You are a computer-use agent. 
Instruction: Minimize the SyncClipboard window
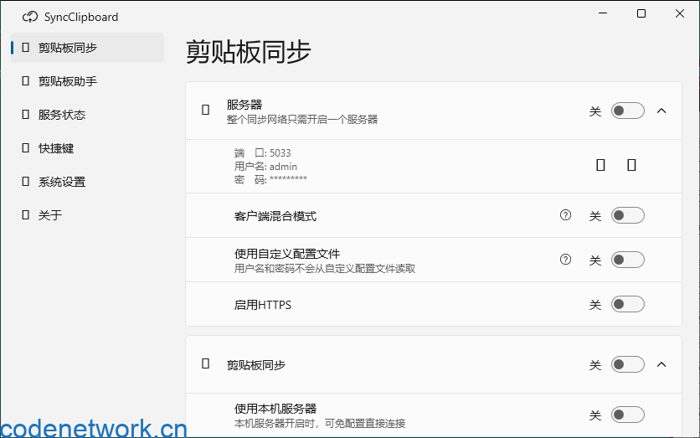tap(603, 13)
